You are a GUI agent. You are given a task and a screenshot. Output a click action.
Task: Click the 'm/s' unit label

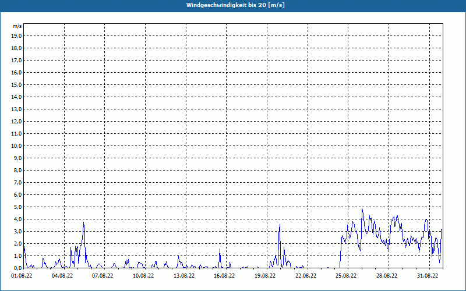coord(17,26)
